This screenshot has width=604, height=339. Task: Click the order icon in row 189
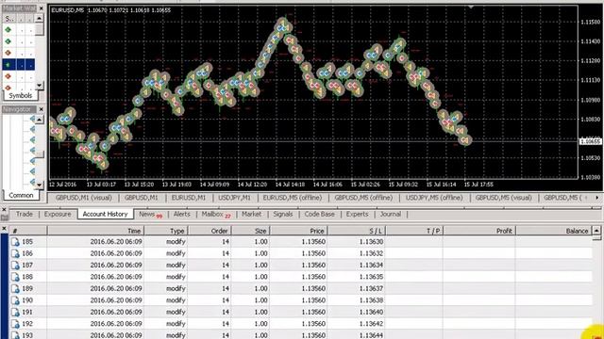pos(15,289)
